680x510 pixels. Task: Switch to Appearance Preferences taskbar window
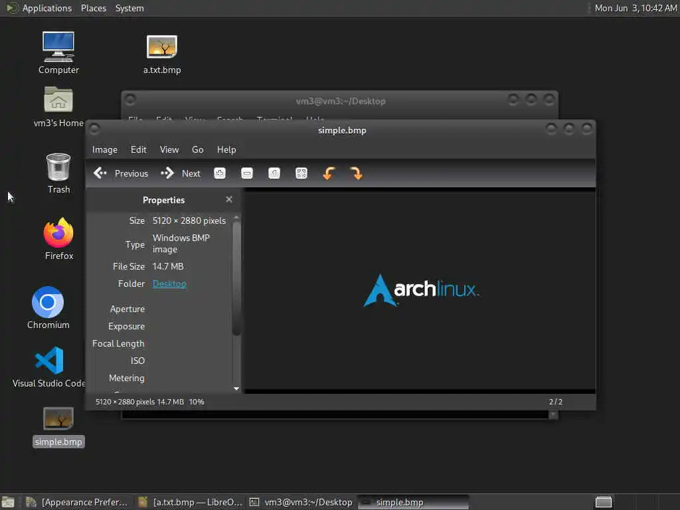coord(77,502)
